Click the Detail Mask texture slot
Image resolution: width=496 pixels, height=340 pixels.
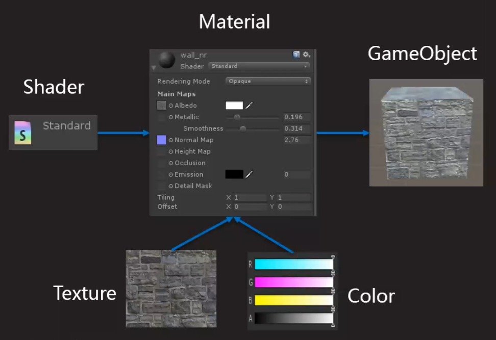tap(161, 186)
